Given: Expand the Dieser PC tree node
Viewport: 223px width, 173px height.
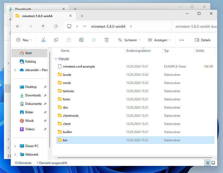Looking at the screenshot, I should pos(15,146).
